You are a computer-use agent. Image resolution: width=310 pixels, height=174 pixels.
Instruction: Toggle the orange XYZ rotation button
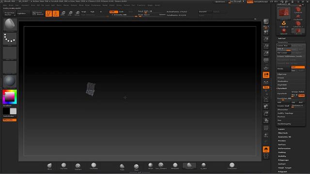tap(266, 87)
